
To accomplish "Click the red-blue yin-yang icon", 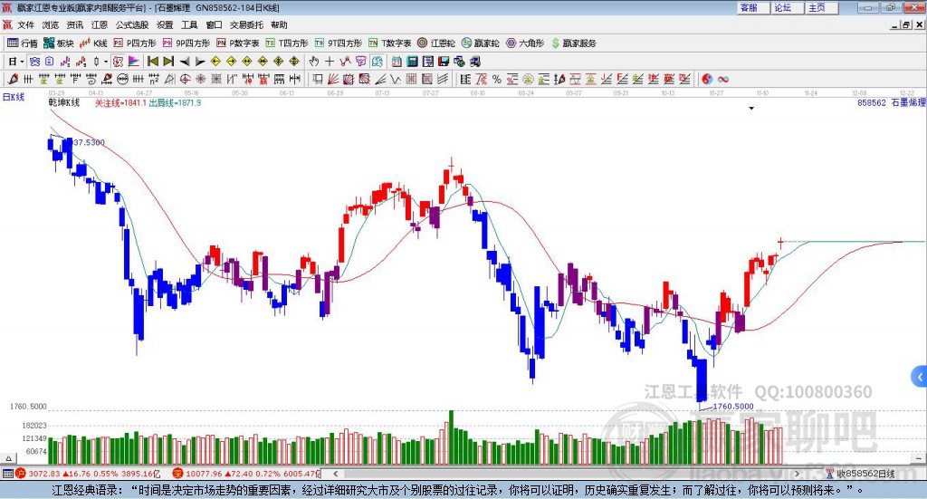I will [707, 79].
